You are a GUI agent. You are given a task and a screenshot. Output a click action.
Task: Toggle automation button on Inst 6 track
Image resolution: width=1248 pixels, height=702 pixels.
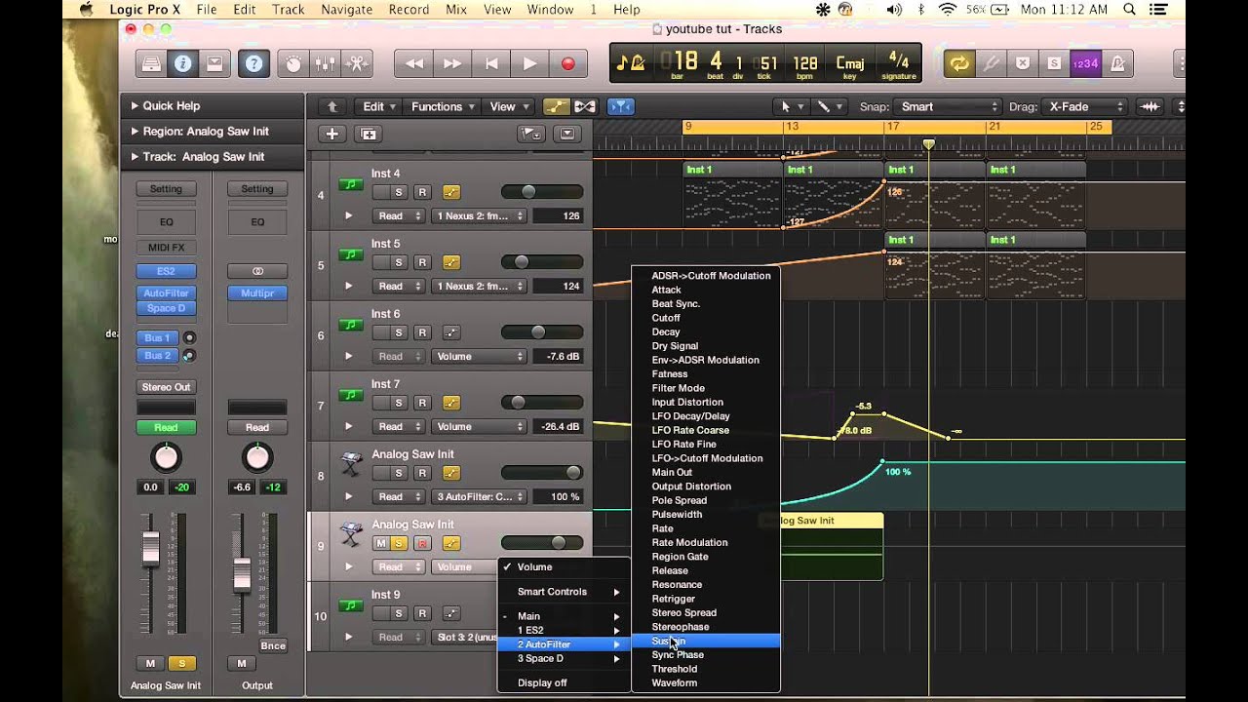(x=450, y=332)
